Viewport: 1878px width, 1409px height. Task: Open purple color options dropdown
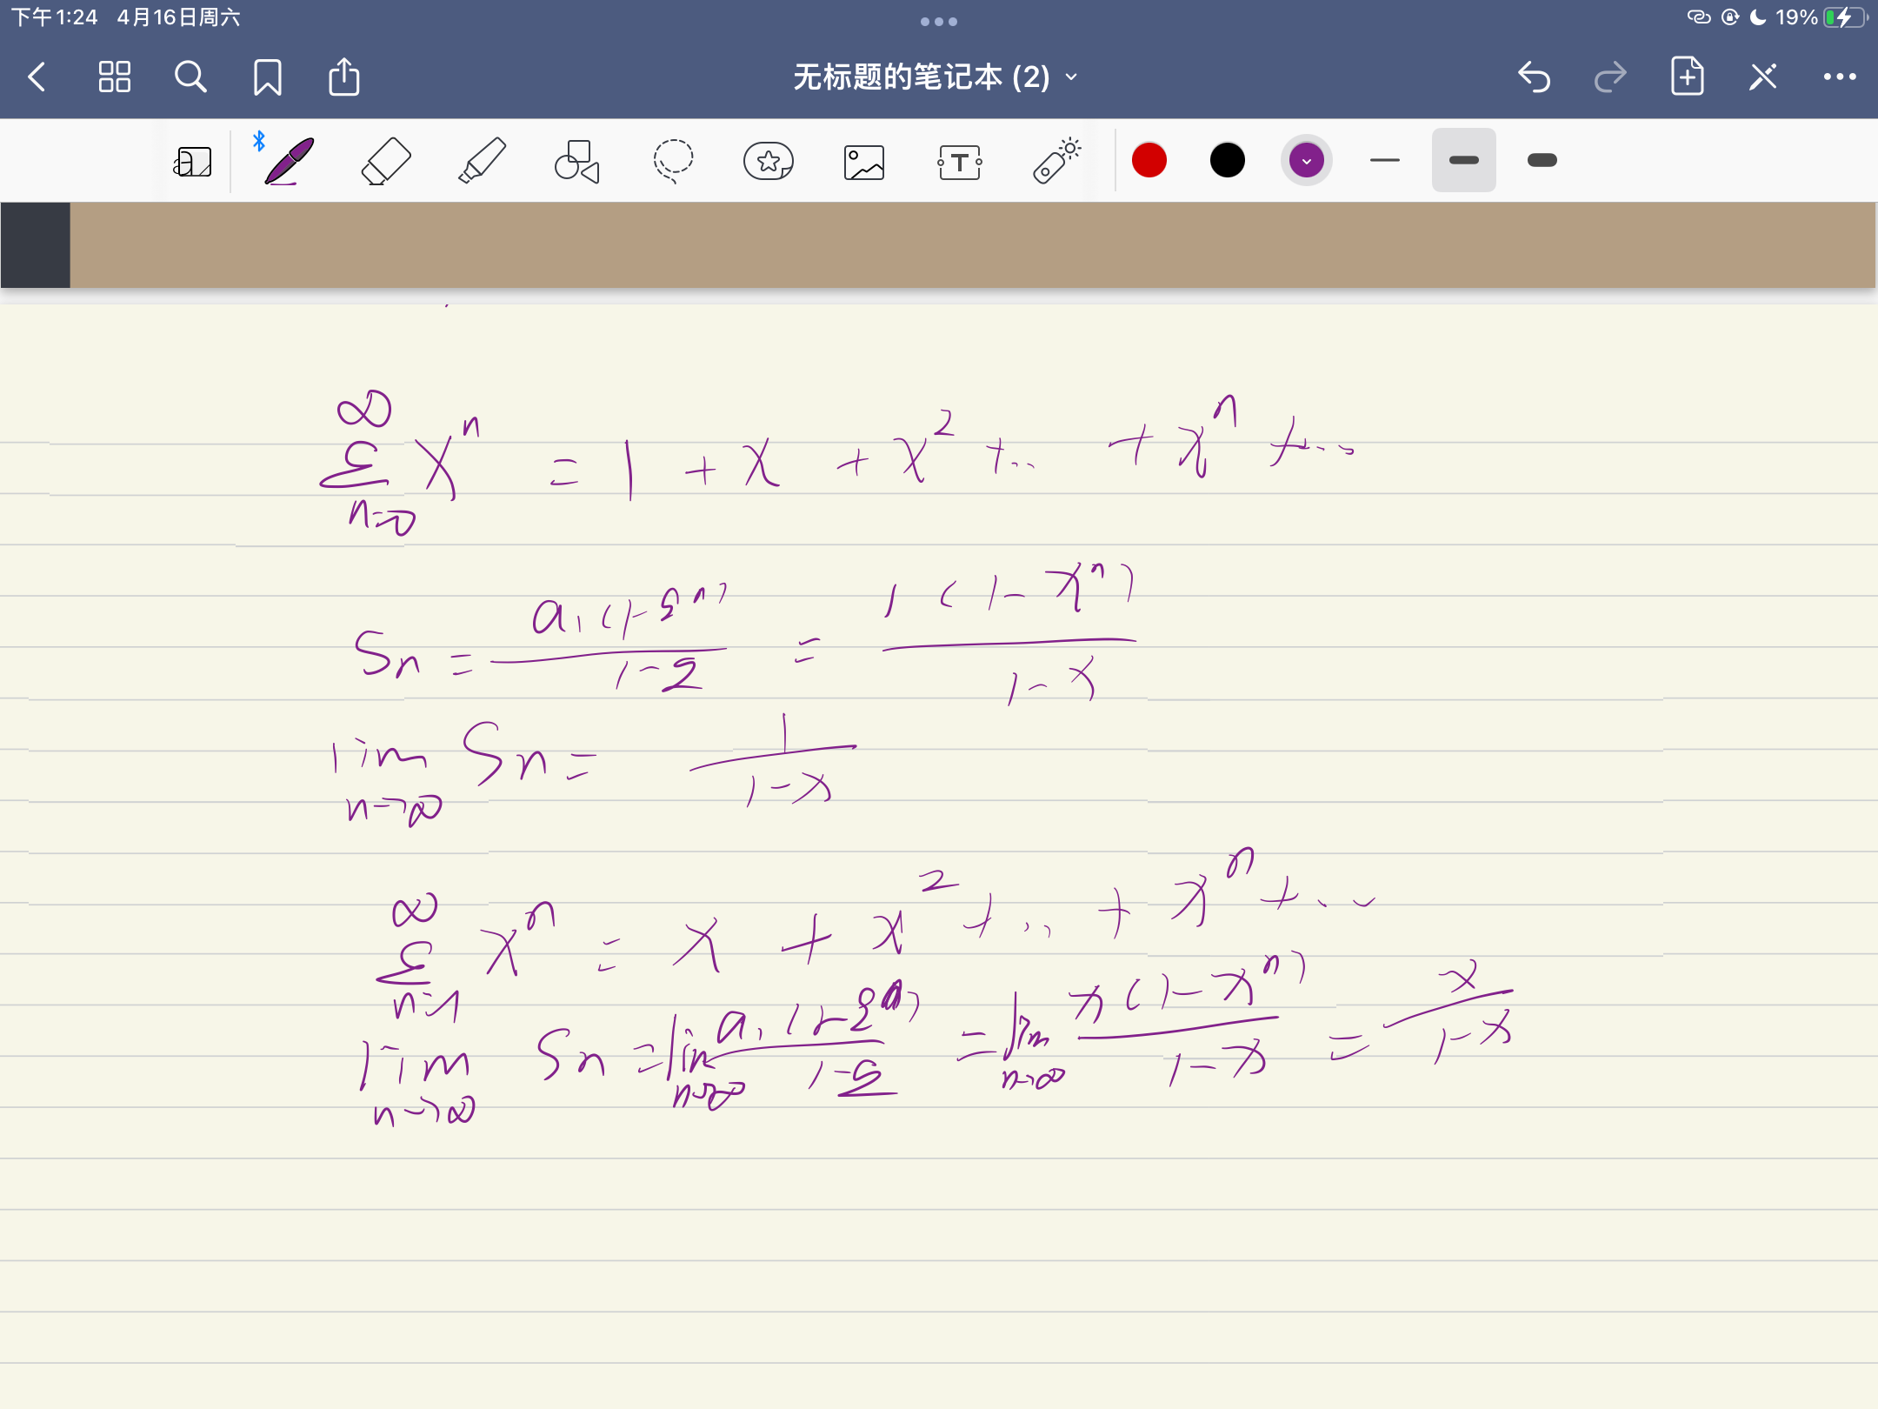pos(1306,160)
